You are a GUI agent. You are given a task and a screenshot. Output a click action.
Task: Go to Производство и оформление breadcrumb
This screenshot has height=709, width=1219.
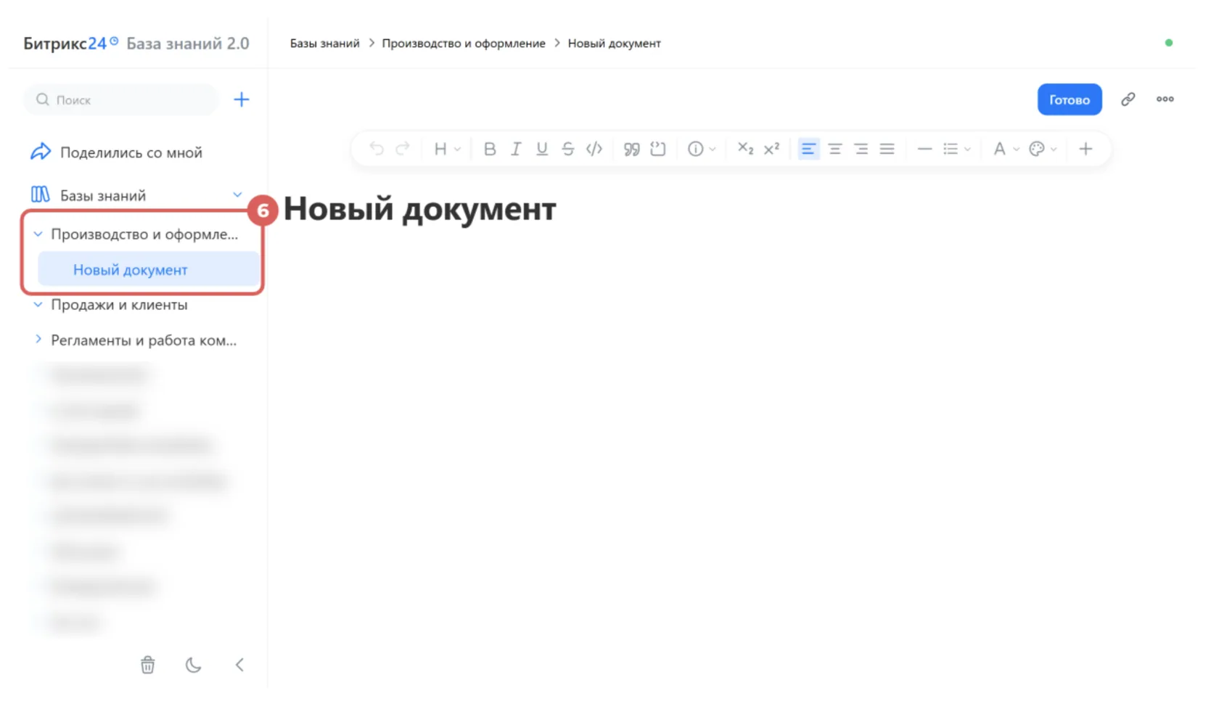[x=464, y=44]
